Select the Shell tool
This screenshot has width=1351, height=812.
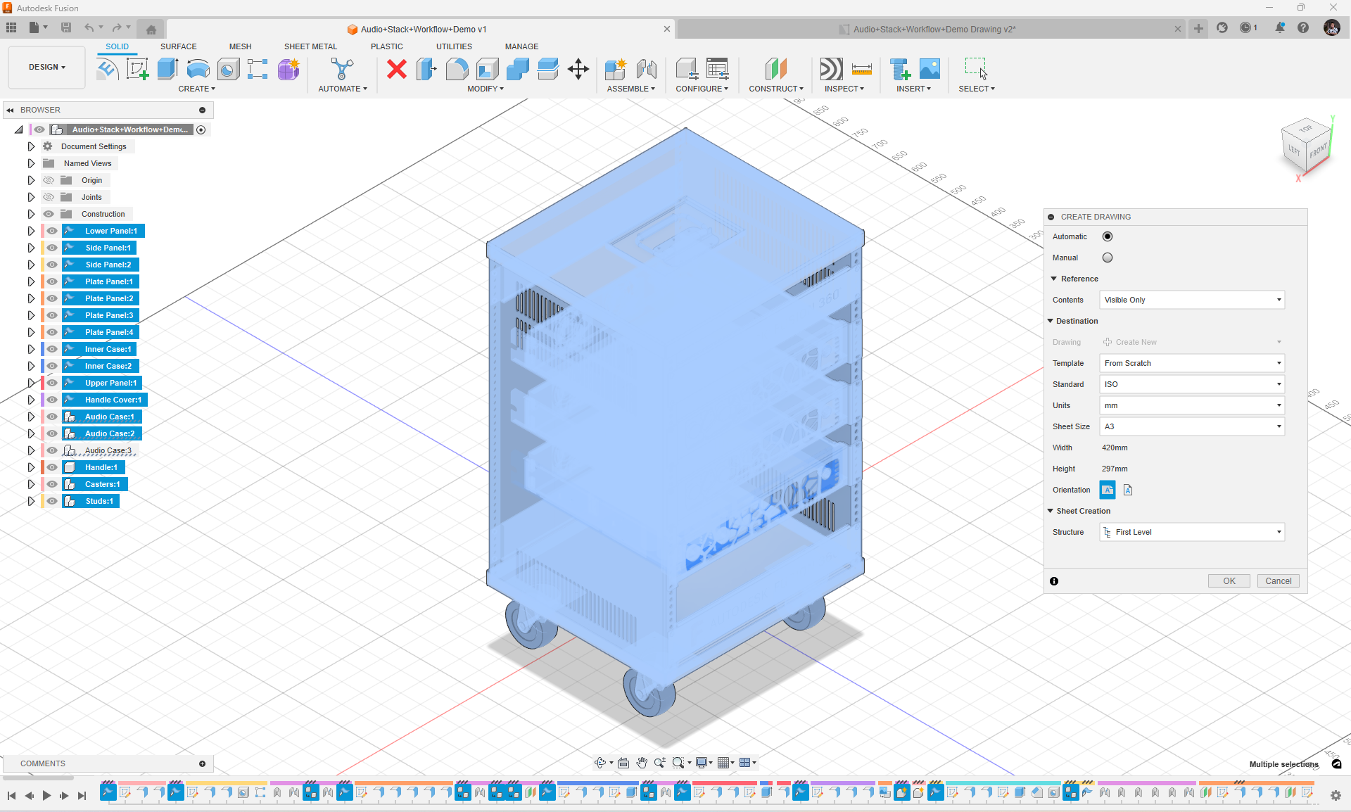pos(488,69)
